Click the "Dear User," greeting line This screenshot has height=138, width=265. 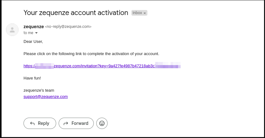coord(33,41)
